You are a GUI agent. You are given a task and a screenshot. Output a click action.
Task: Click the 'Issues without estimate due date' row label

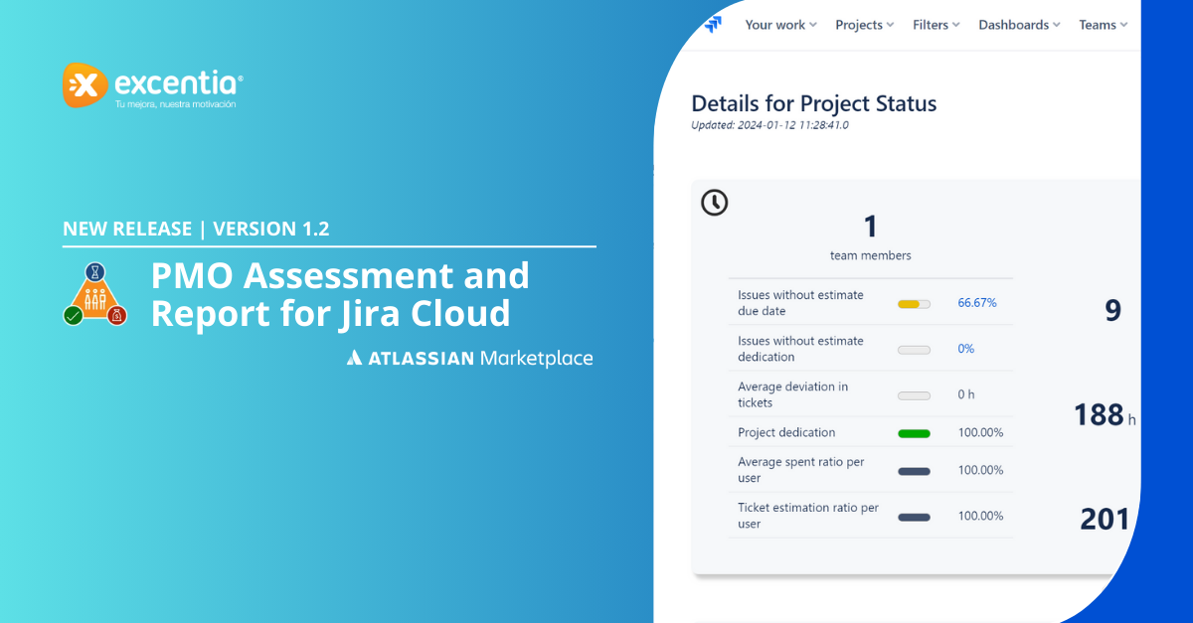(x=801, y=303)
